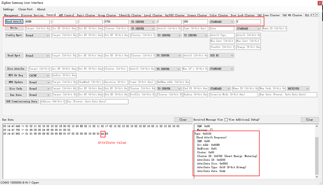Viewport: 323px width, 185px height.
Task: Open the About menu
Action: click(x=41, y=9)
